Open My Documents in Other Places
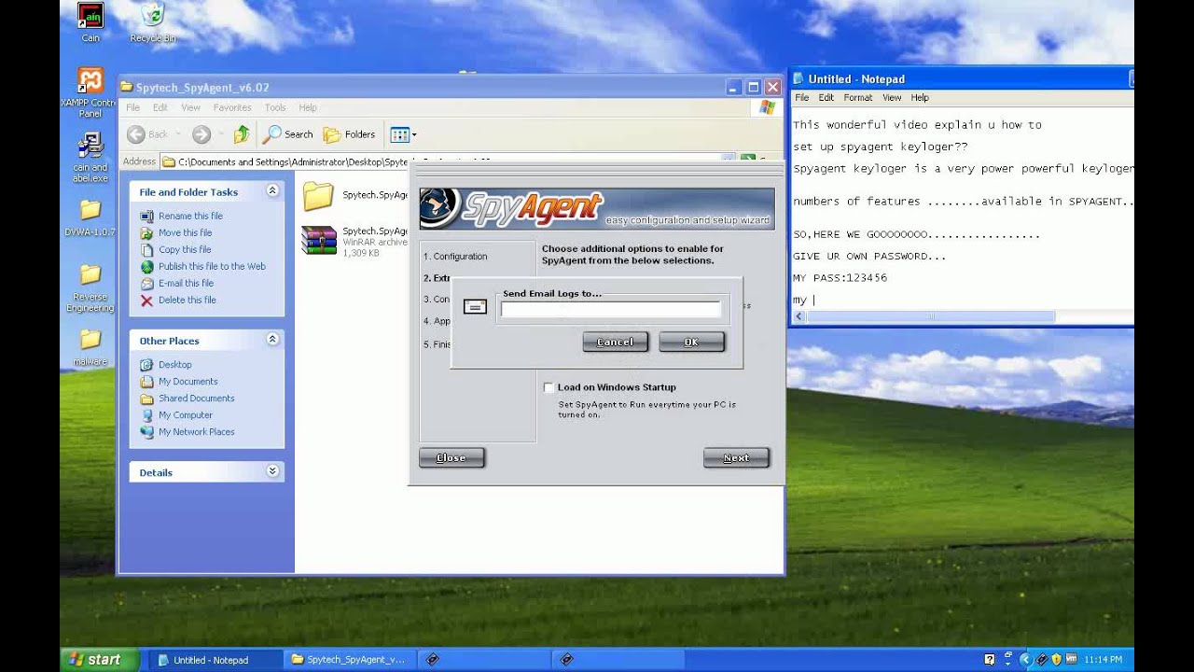The height and width of the screenshot is (672, 1194). tap(187, 382)
